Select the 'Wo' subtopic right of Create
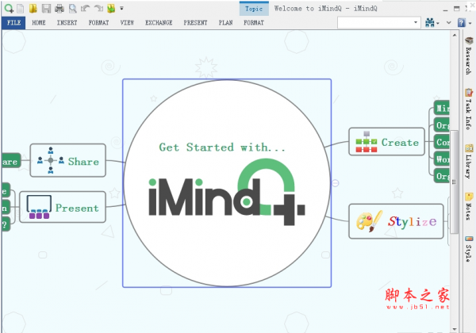The height and width of the screenshot is (333, 476). click(441, 159)
